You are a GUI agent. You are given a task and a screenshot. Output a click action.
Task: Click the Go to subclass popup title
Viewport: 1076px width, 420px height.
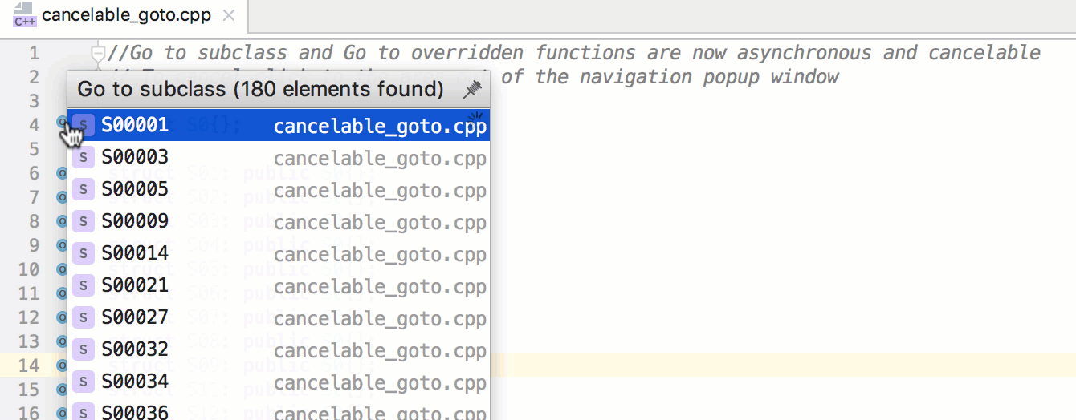(x=260, y=89)
